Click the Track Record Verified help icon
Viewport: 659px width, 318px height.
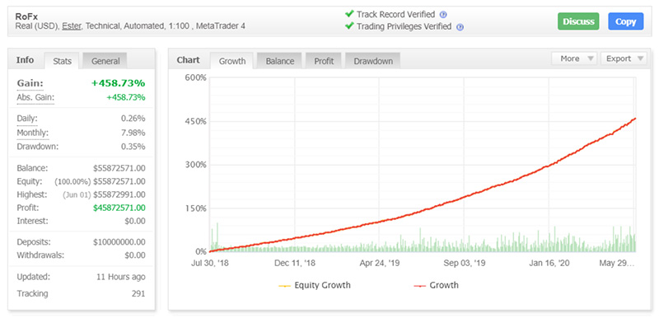pyautogui.click(x=443, y=15)
